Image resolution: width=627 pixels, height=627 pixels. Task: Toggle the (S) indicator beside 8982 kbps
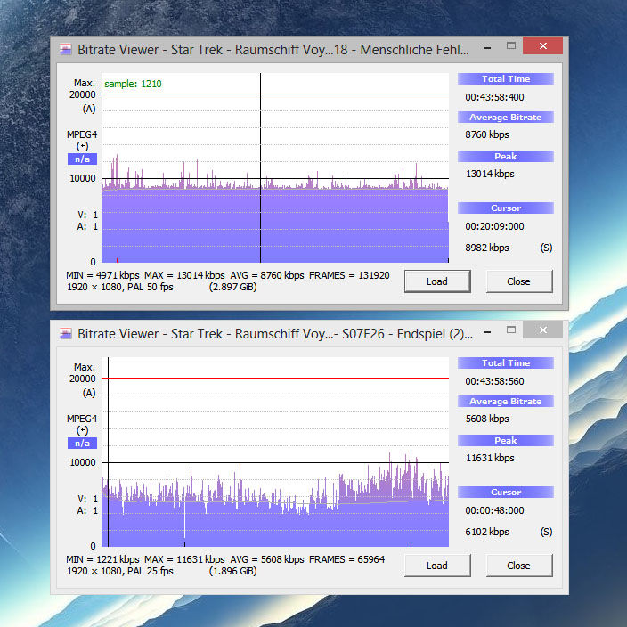[546, 248]
